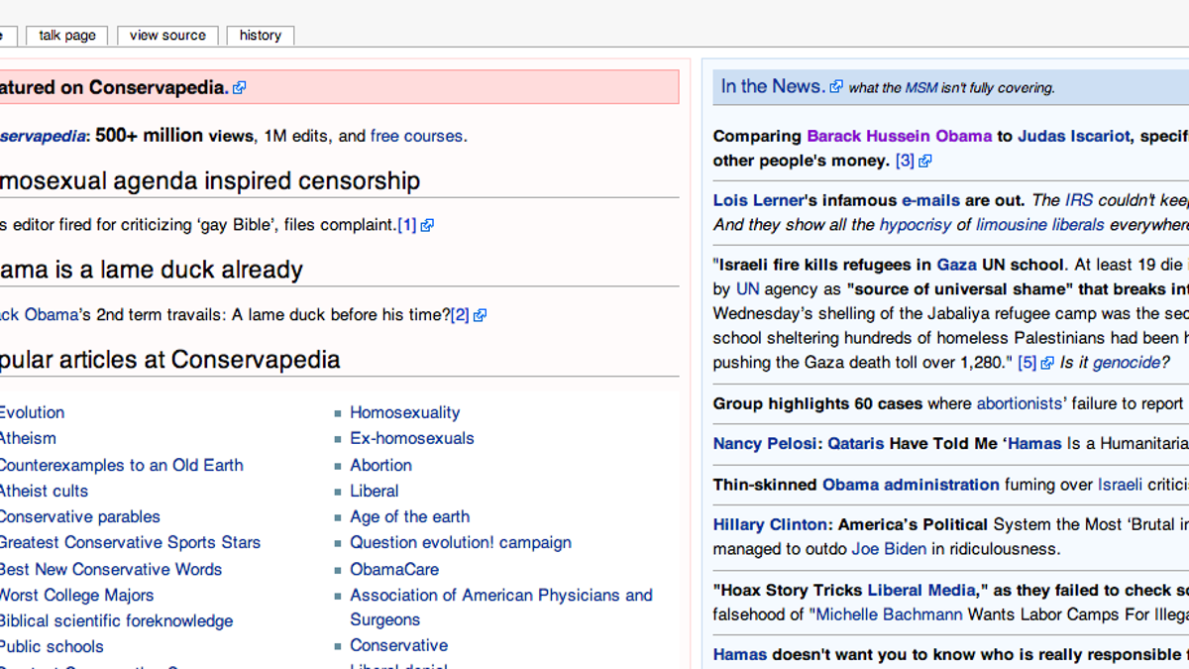The width and height of the screenshot is (1189, 669).
Task: Click external link icon next to reference [2]
Action: pos(480,315)
